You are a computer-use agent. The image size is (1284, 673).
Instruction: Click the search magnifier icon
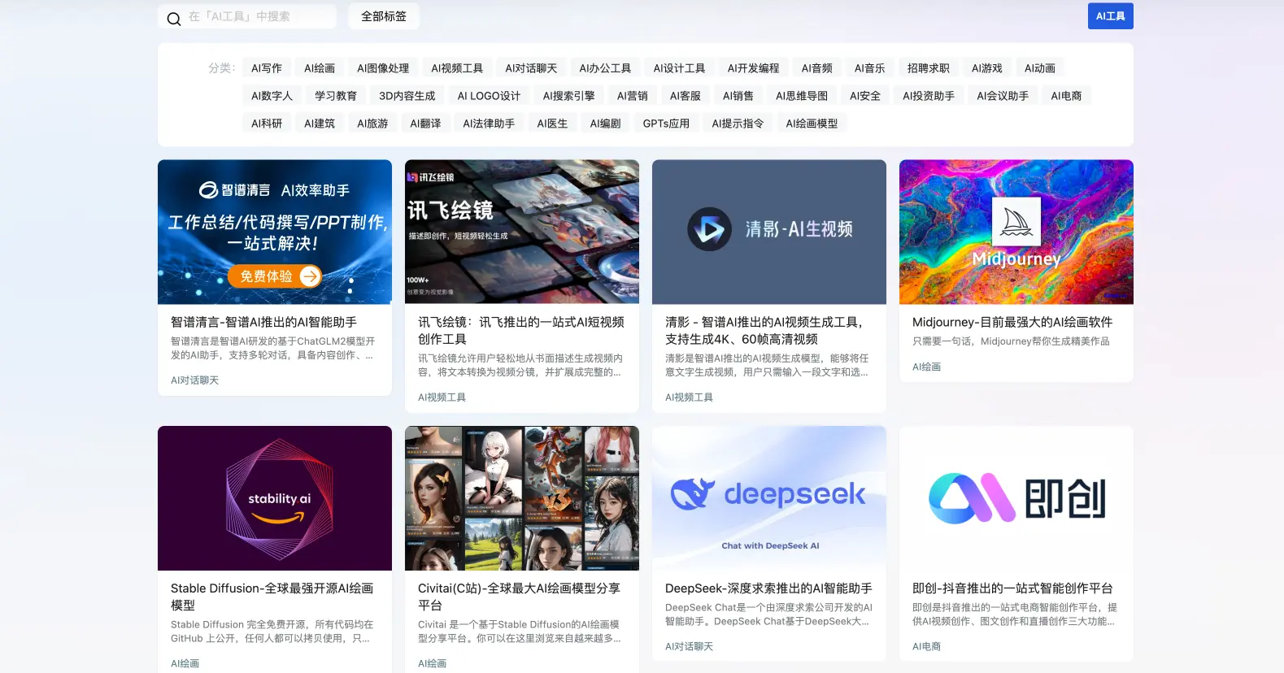coord(174,18)
